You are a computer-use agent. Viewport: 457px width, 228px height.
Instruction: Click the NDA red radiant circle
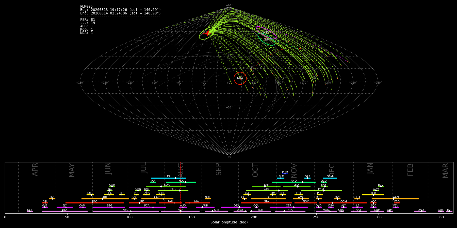tap(240, 78)
